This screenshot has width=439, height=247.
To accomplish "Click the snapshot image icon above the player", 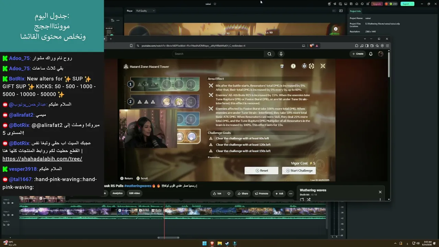I will point(341,11).
